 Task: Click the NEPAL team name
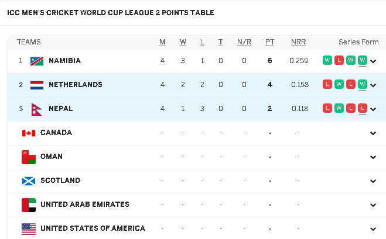pos(60,109)
